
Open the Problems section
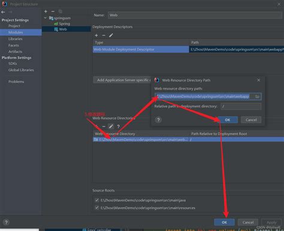16,81
